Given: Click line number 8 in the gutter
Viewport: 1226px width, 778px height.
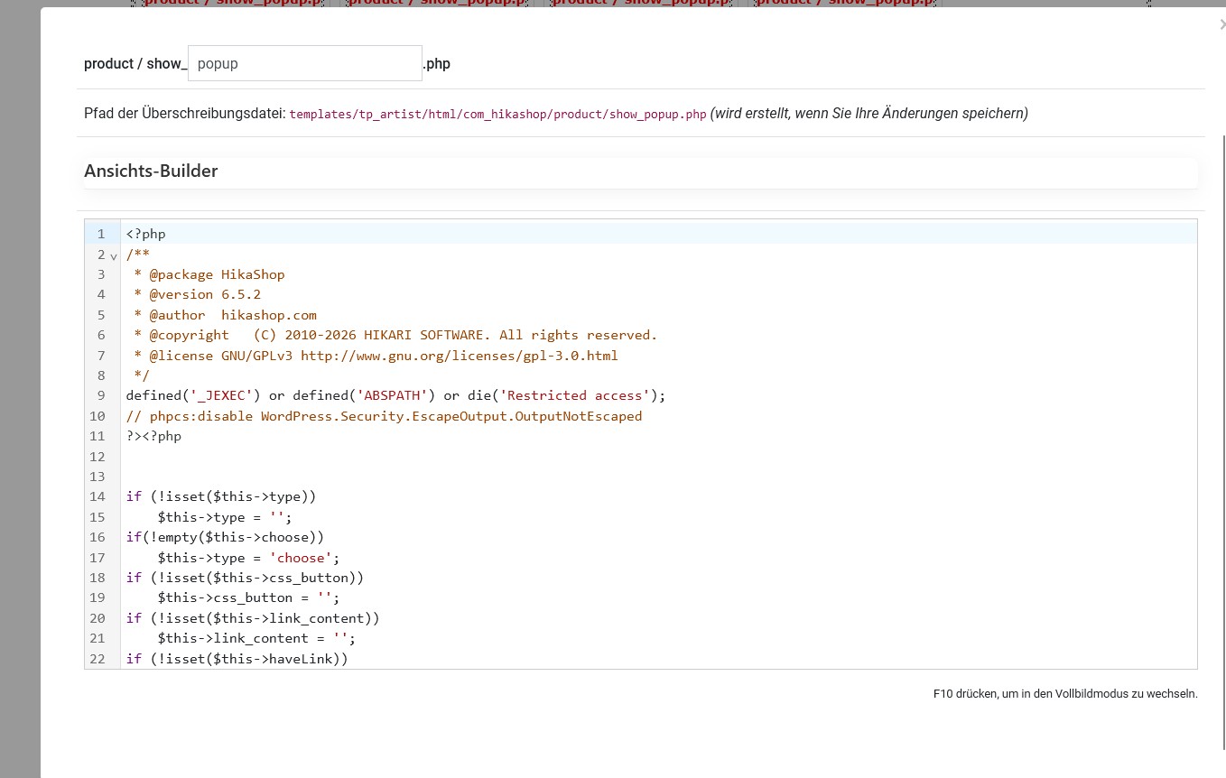Looking at the screenshot, I should pyautogui.click(x=101, y=375).
